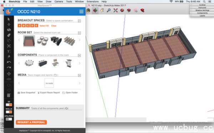The width and height of the screenshot is (214, 133).
Task: Click Select All breakout spaces link
Action: pos(44,26)
